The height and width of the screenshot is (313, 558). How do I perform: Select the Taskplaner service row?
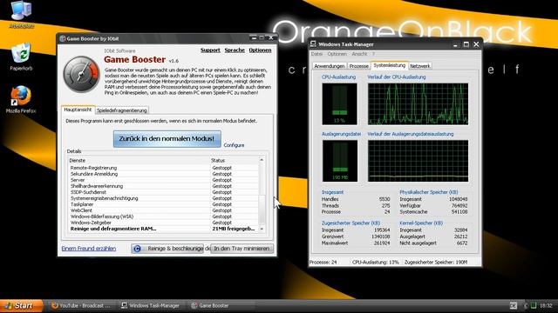click(x=164, y=204)
